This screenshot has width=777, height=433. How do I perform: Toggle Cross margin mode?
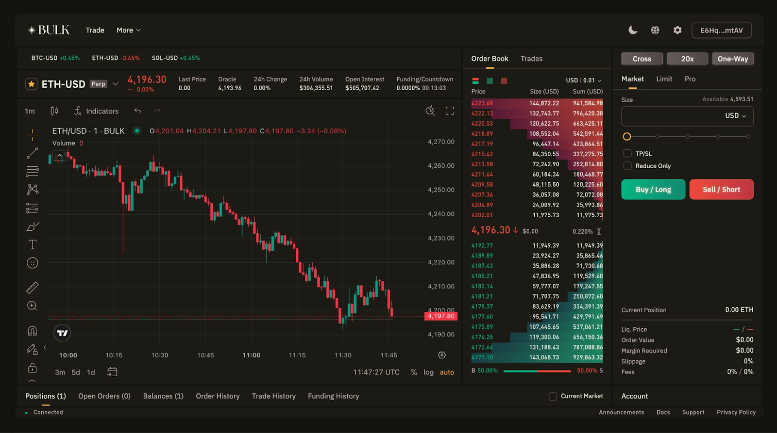[x=642, y=59]
